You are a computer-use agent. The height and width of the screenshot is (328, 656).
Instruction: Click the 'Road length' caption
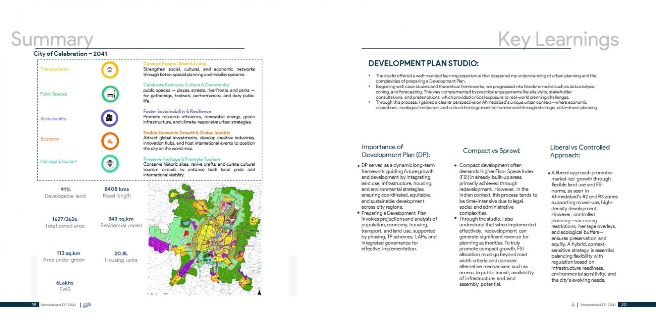[117, 196]
